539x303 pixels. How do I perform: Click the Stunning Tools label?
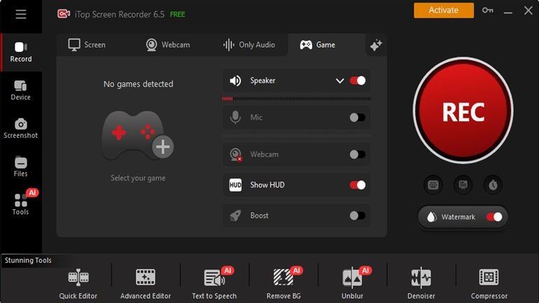[x=28, y=260]
